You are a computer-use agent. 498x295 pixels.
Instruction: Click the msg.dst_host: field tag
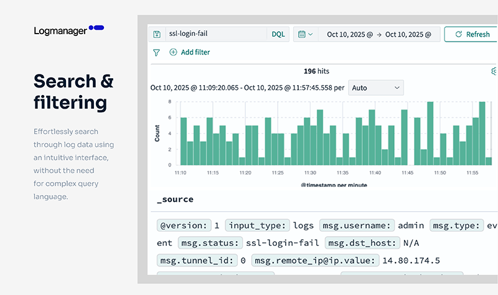(x=362, y=243)
